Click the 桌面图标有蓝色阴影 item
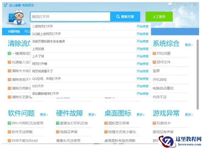This screenshot has height=148, width=203. [120, 141]
